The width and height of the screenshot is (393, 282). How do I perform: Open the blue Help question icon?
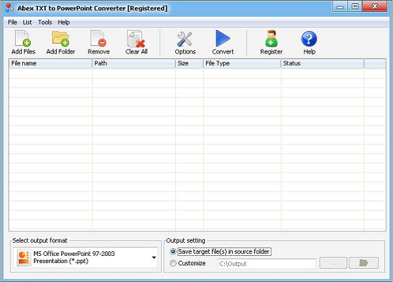309,39
